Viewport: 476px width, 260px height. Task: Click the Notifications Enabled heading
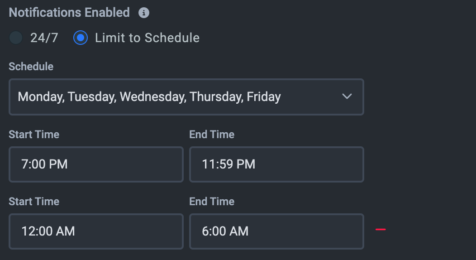[x=69, y=13]
